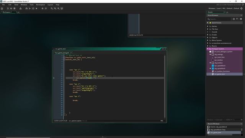Click the spr_speakblock blue sprite icon
245x138 pixels.
coord(213,66)
